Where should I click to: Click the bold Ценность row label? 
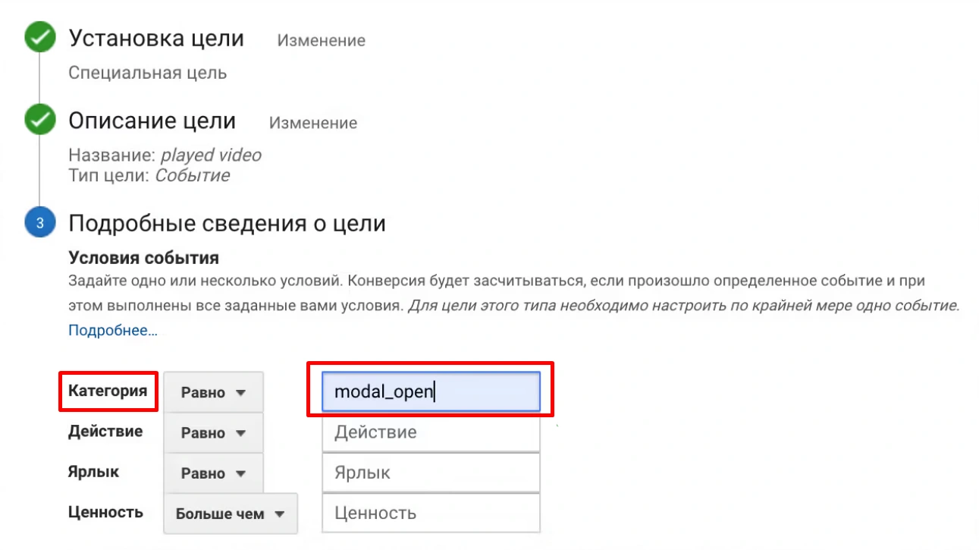(105, 512)
